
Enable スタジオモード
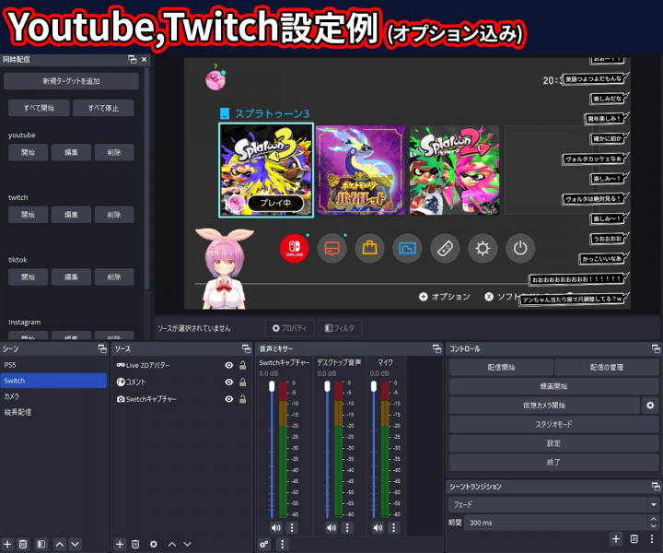pos(554,424)
